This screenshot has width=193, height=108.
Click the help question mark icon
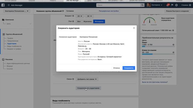click(190, 5)
